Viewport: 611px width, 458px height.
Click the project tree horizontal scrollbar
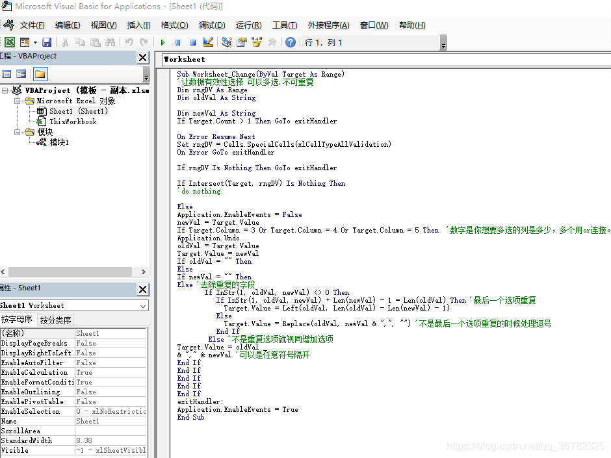click(x=73, y=272)
